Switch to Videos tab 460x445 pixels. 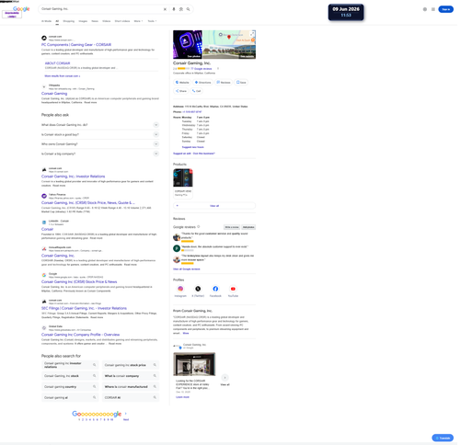[x=107, y=21]
